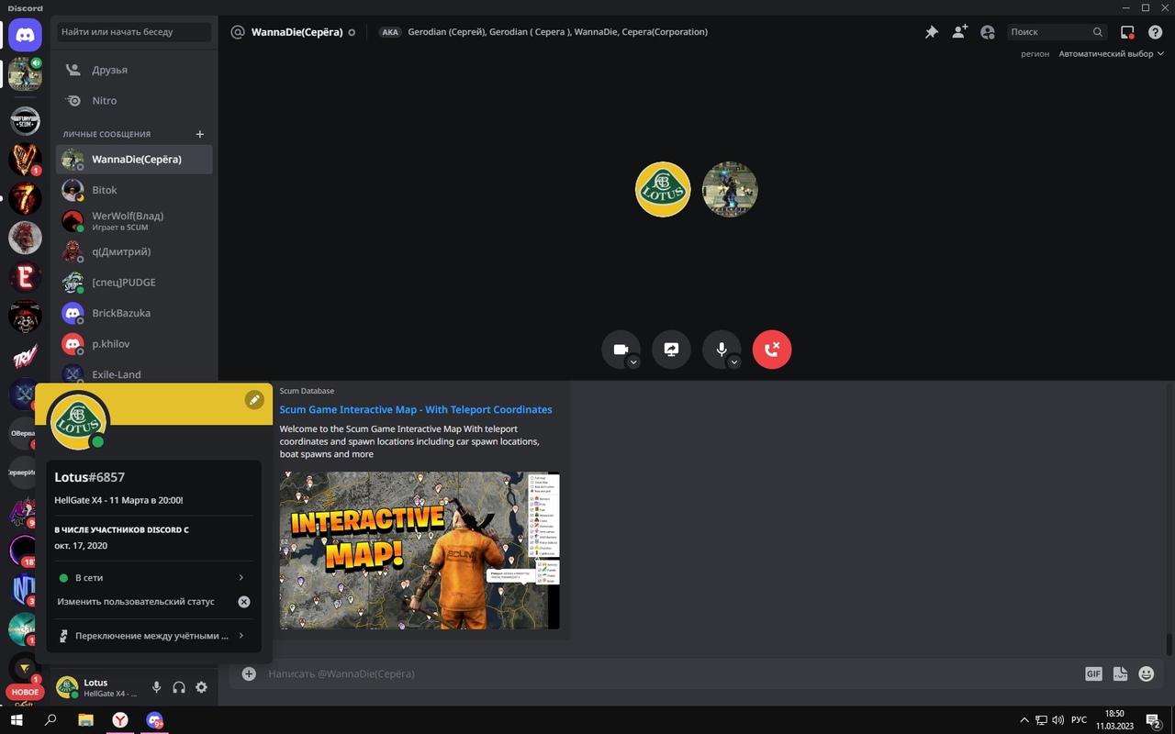Select WannaDie(Серёга) conversation
Image resolution: width=1175 pixels, height=734 pixels.
tap(134, 160)
